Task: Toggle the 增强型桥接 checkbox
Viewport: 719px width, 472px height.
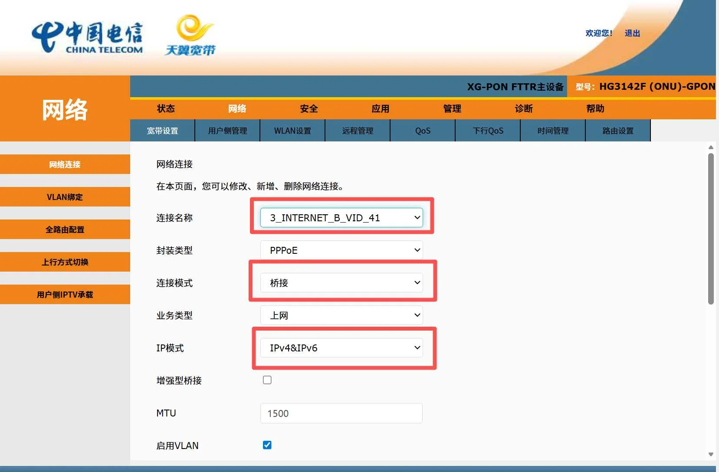Action: (267, 380)
